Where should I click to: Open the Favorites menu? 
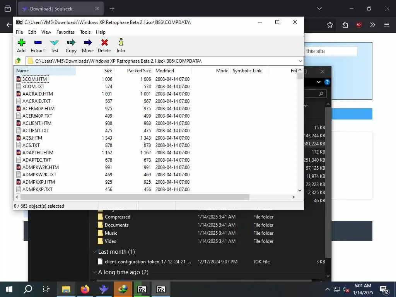coord(65,32)
